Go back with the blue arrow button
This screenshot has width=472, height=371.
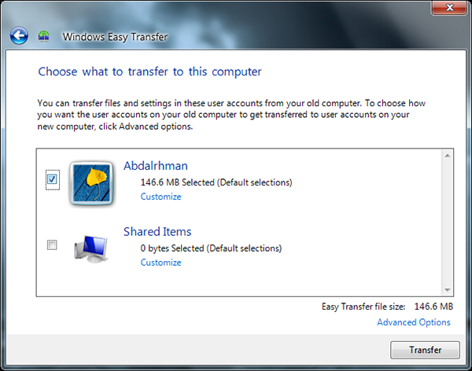point(19,36)
